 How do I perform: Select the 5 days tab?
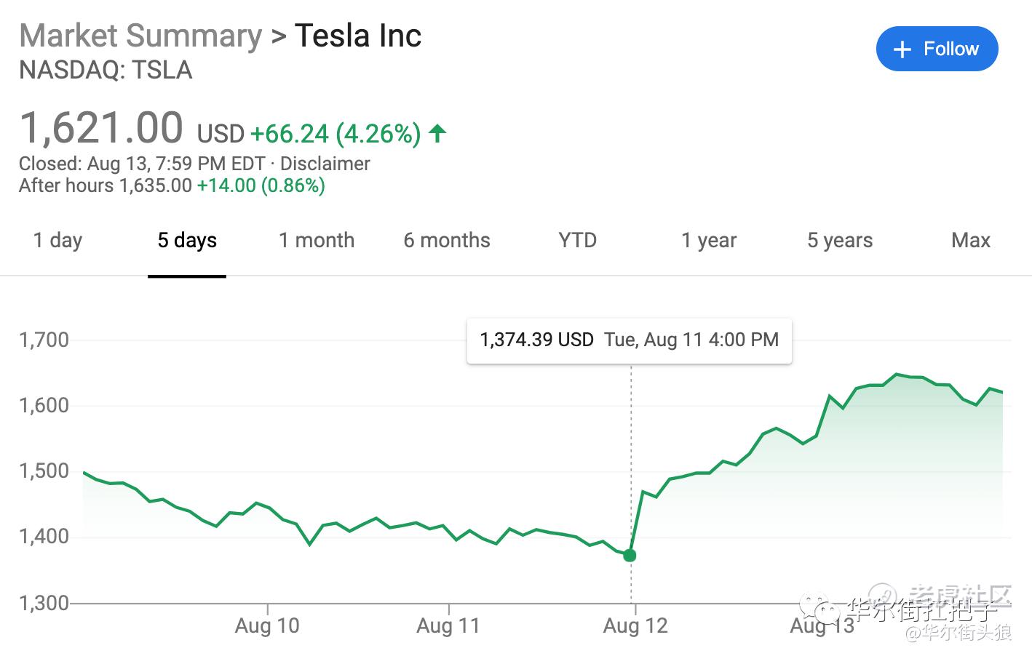point(187,241)
